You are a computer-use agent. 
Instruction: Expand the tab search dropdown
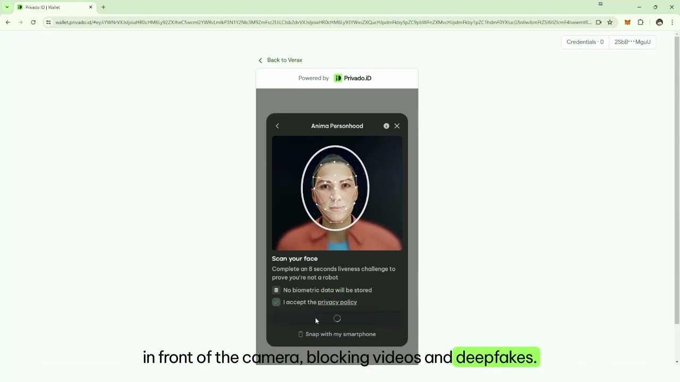(x=7, y=7)
